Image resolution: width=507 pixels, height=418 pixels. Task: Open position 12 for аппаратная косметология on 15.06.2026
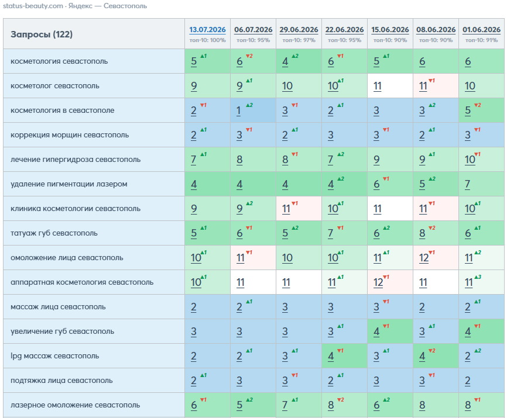pyautogui.click(x=378, y=283)
